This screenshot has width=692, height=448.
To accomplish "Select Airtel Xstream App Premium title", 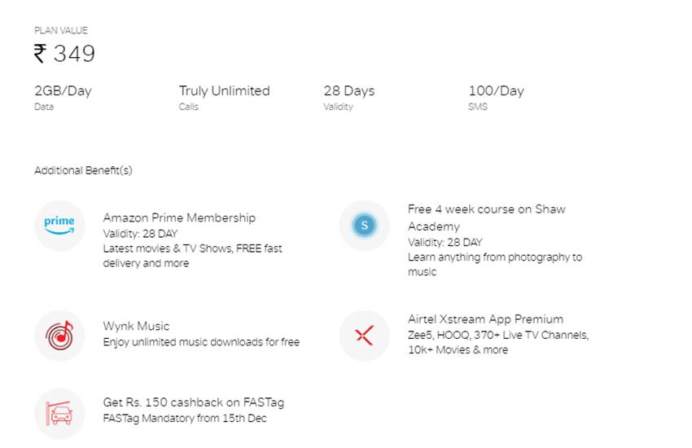I will click(485, 318).
